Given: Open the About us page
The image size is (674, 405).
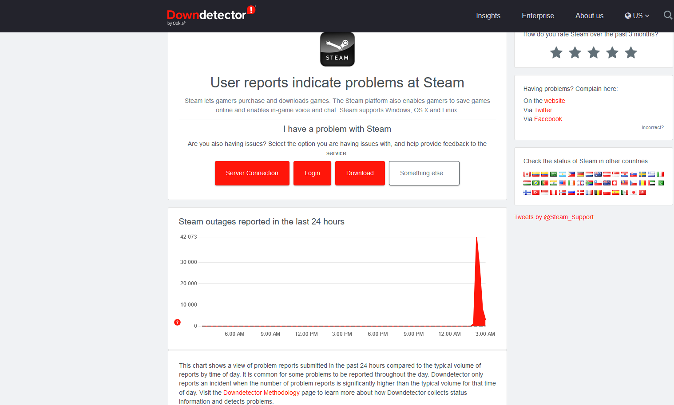Looking at the screenshot, I should tap(589, 16).
